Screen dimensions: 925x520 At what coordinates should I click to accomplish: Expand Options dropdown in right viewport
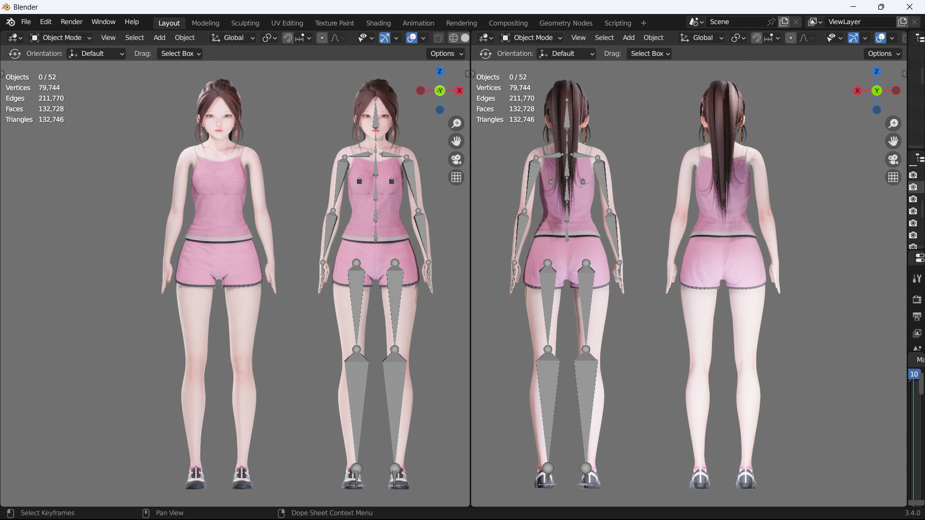[884, 53]
